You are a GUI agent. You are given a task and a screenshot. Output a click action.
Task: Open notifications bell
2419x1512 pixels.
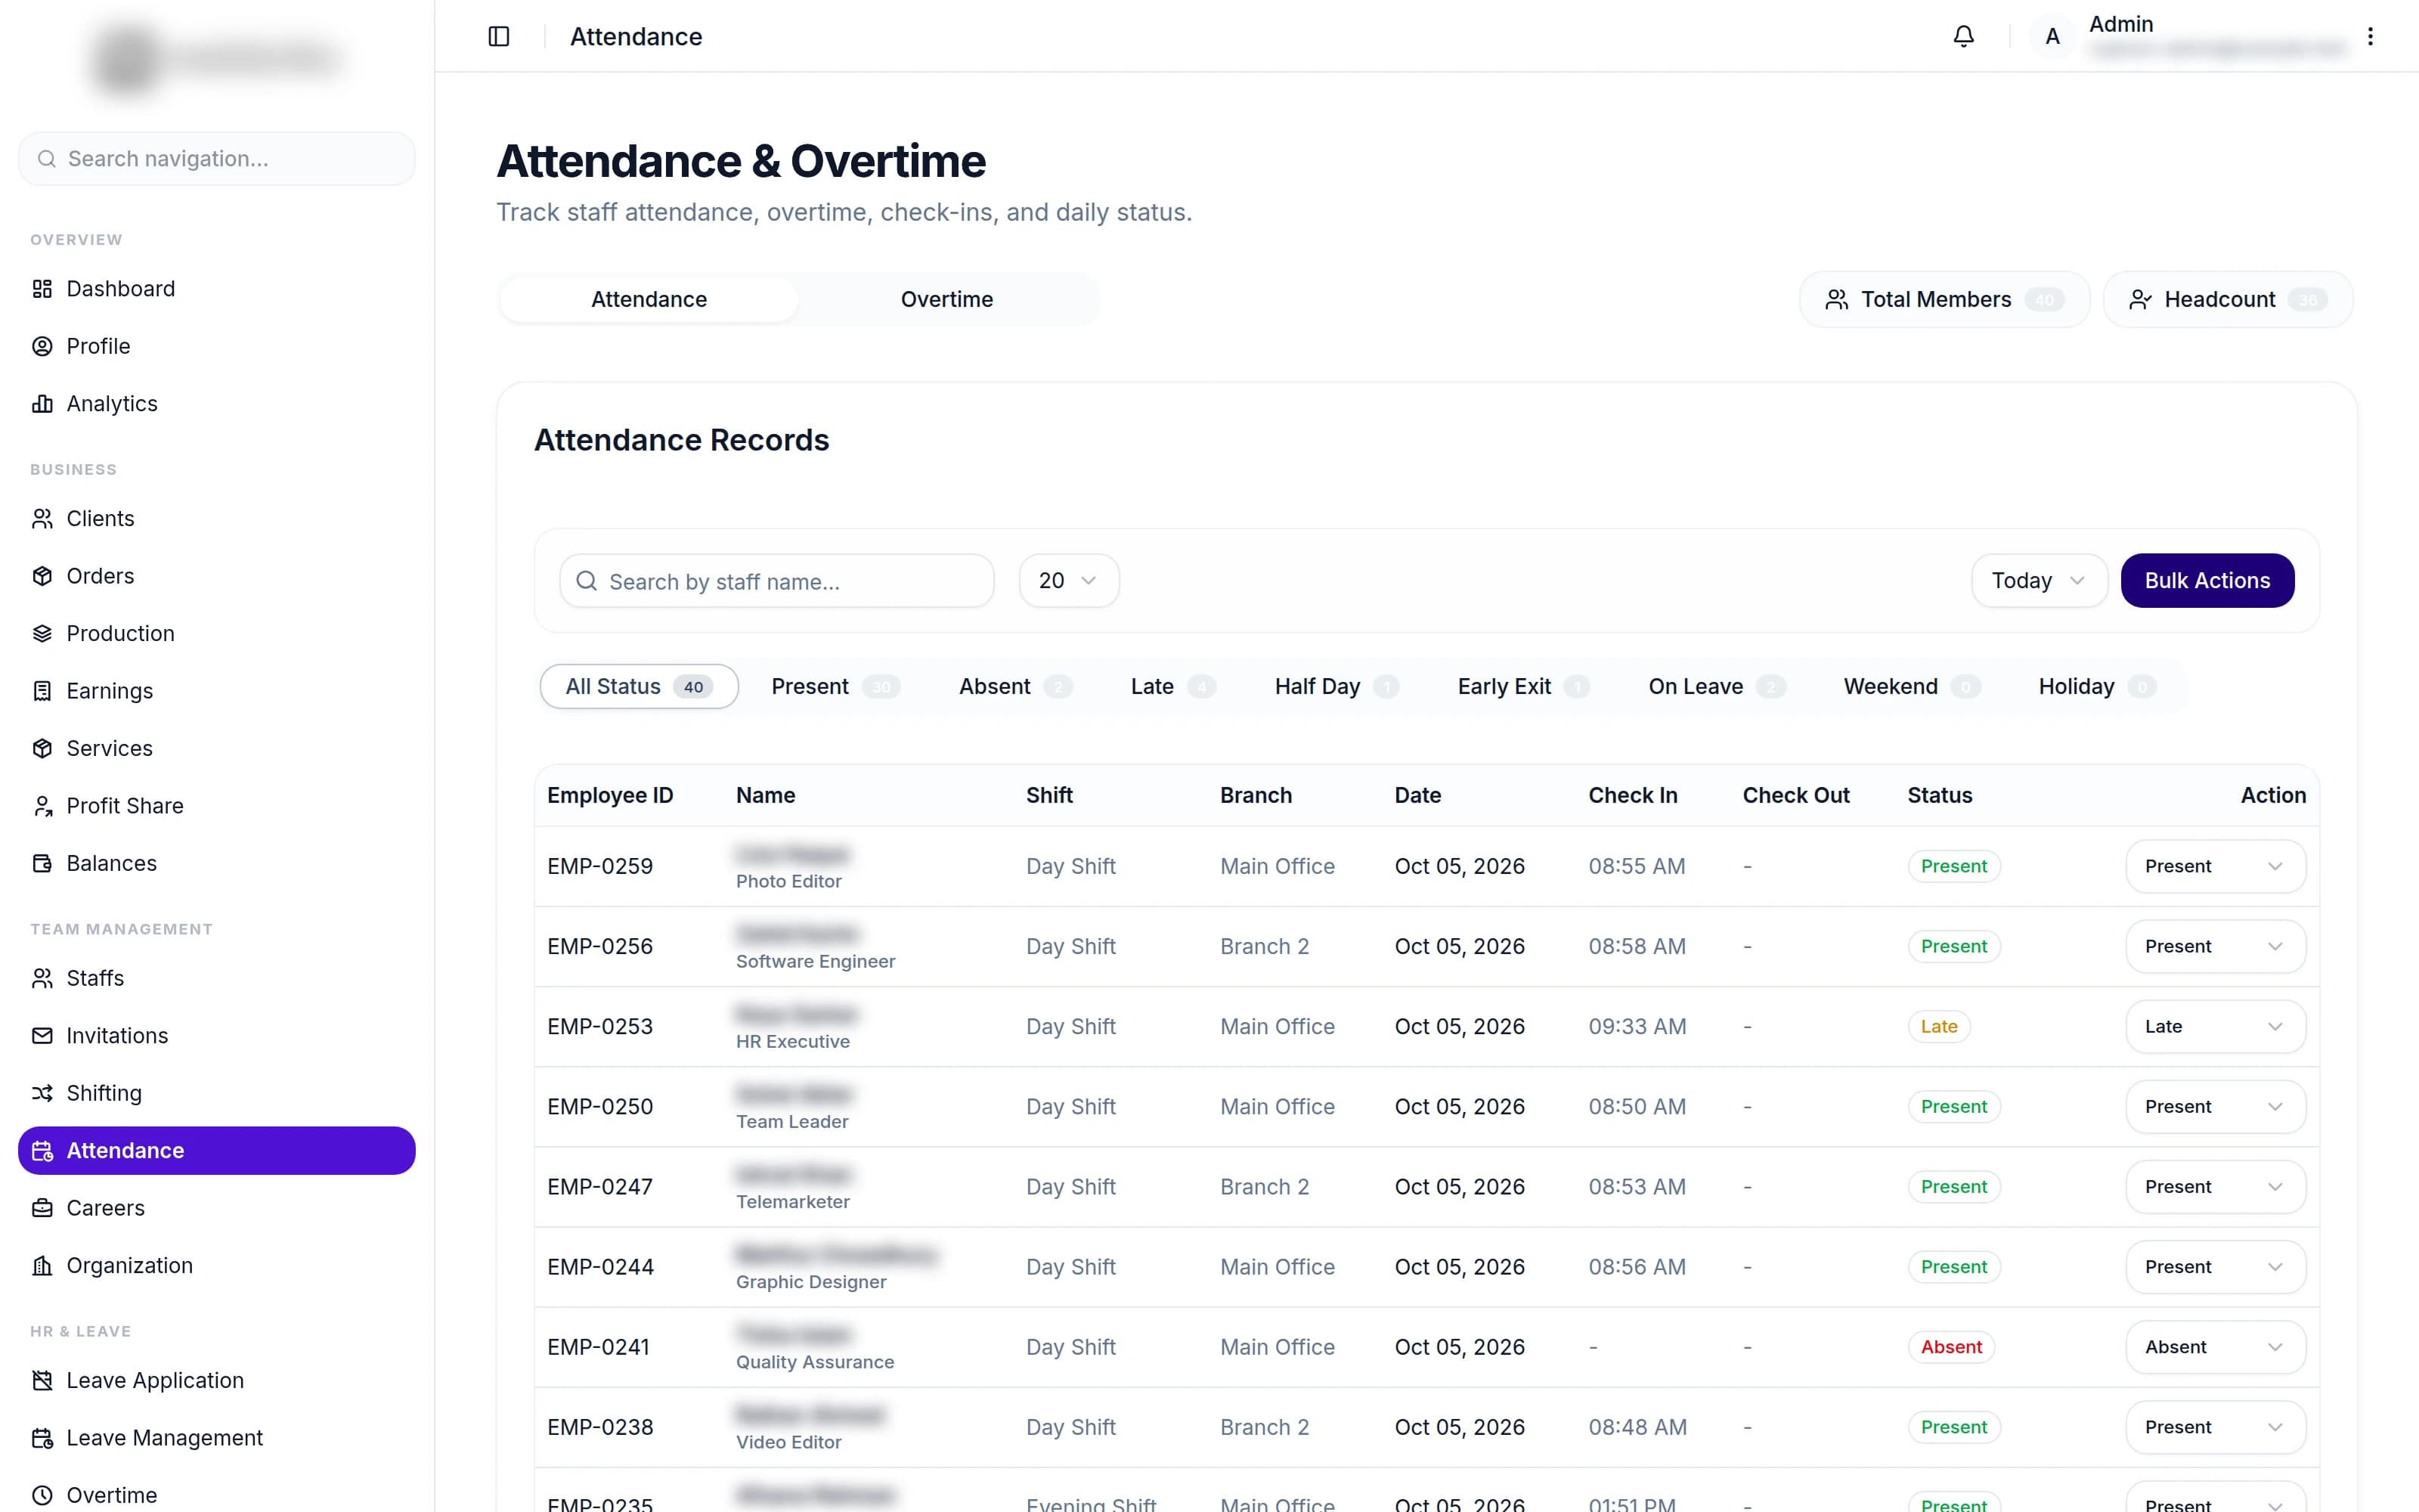pyautogui.click(x=1963, y=37)
